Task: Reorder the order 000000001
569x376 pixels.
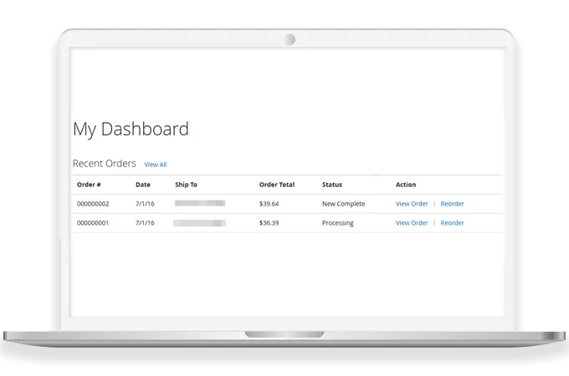Action: click(452, 223)
